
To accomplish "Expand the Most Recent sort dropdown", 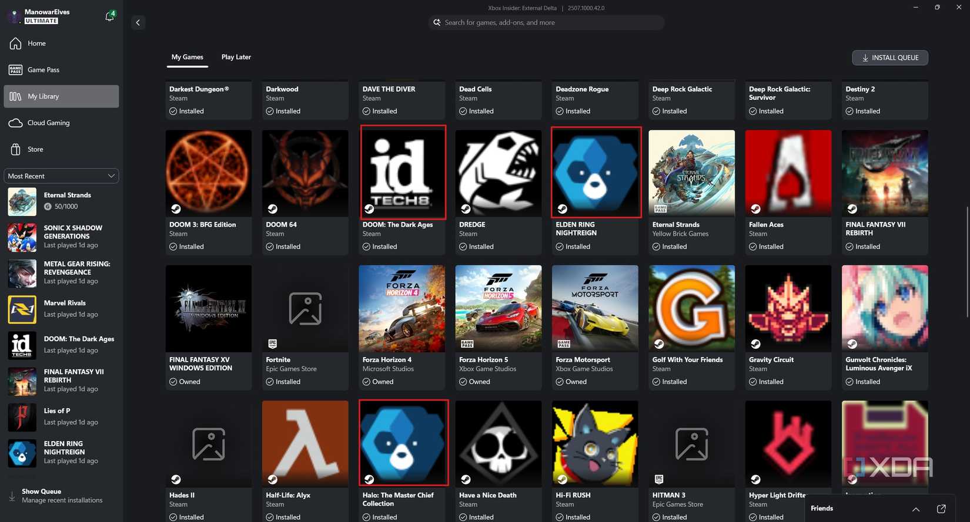I will point(61,176).
